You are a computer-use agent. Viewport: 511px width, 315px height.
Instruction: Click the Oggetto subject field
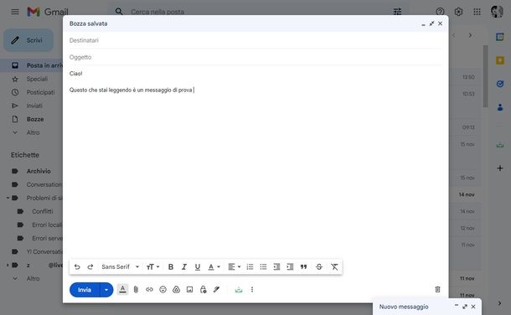(255, 57)
